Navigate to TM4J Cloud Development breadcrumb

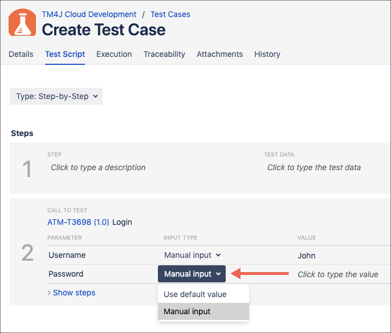[89, 14]
